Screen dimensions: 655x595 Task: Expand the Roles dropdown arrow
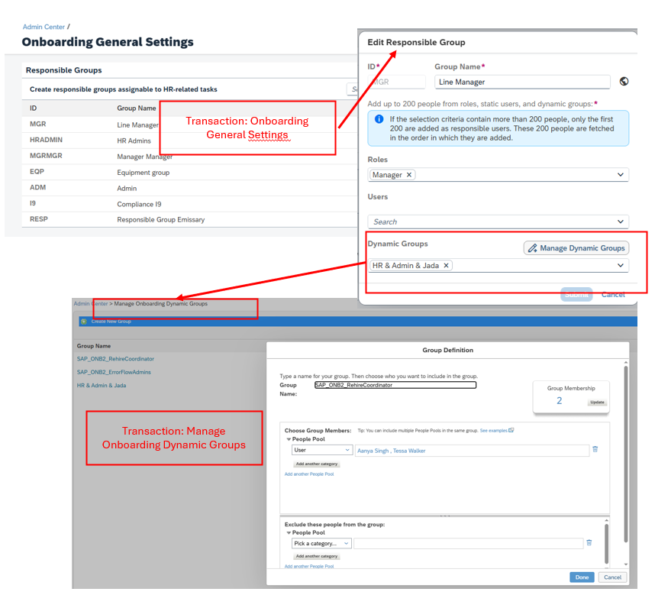pyautogui.click(x=621, y=175)
